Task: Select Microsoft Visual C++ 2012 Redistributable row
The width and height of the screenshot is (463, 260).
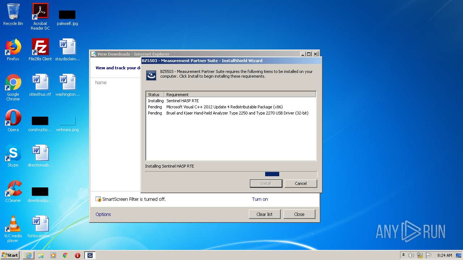Action: (231, 107)
